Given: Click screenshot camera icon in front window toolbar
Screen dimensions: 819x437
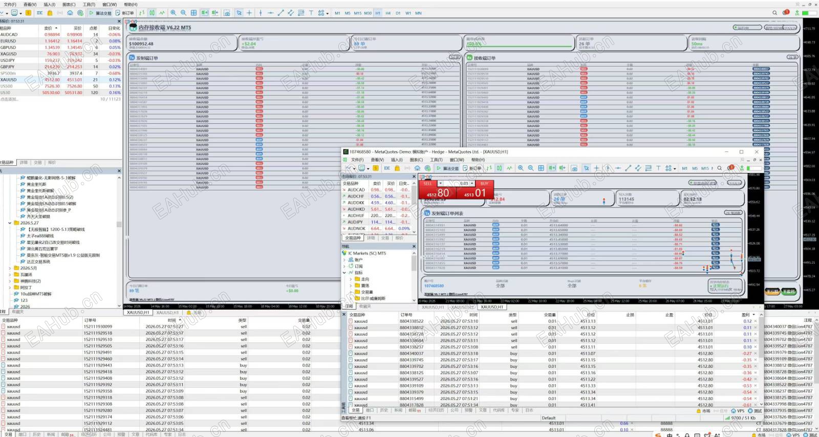Looking at the screenshot, I should tap(574, 168).
